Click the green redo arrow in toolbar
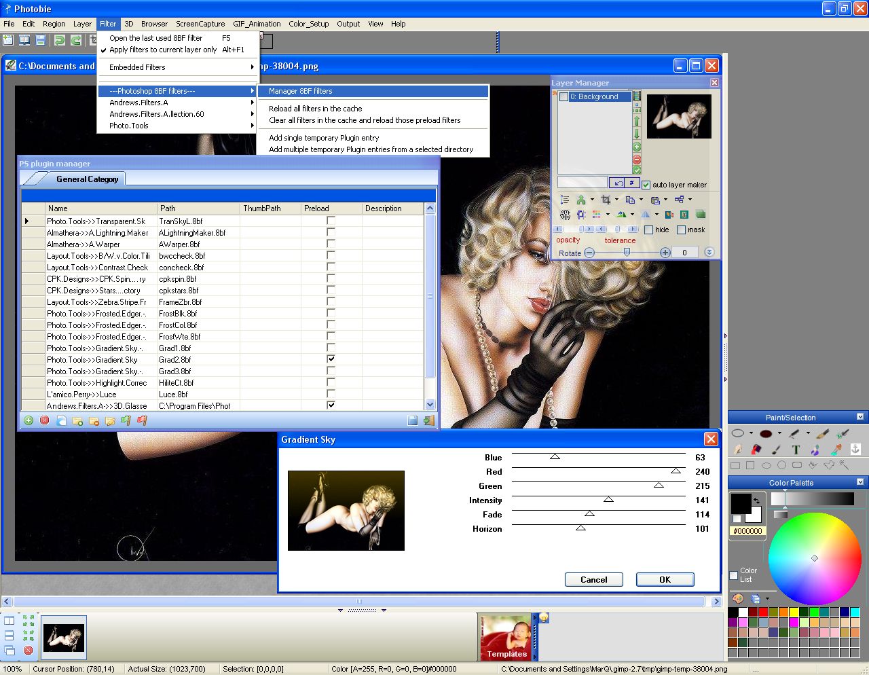The width and height of the screenshot is (869, 675). [76, 40]
